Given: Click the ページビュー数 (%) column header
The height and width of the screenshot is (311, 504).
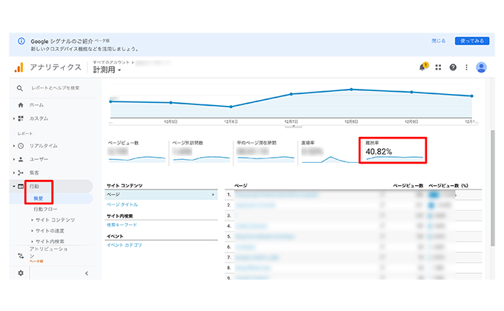Looking at the screenshot, I should click(x=448, y=186).
